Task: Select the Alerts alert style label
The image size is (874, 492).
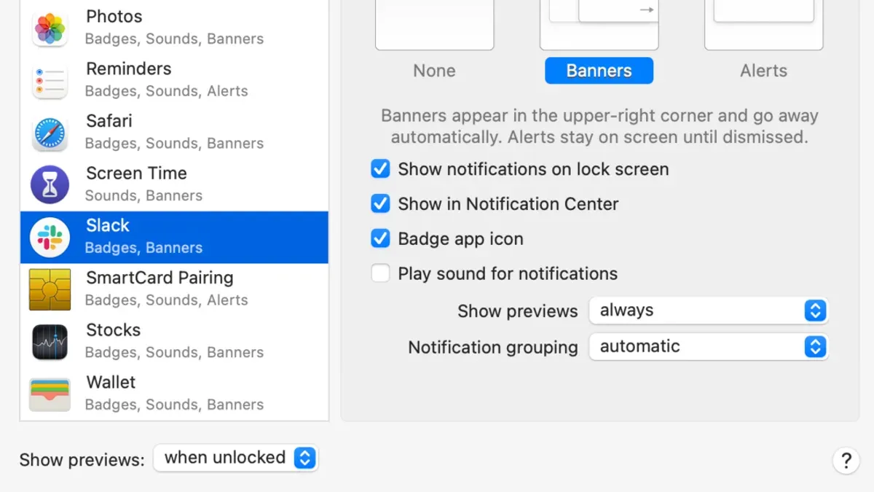Action: click(763, 71)
